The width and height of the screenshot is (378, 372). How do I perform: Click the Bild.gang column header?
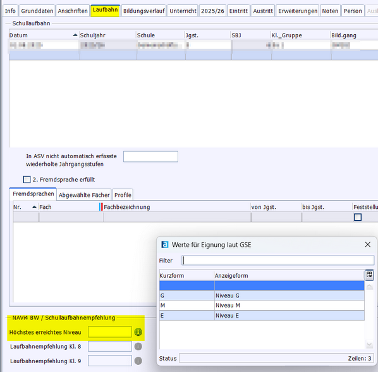(355, 35)
